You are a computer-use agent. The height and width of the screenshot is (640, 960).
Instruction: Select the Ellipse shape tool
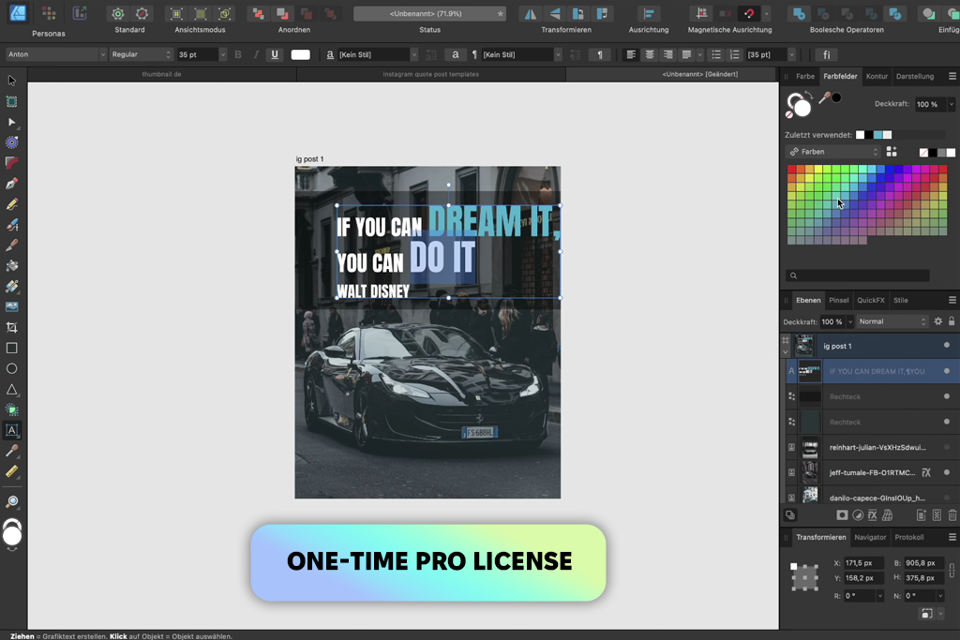11,369
